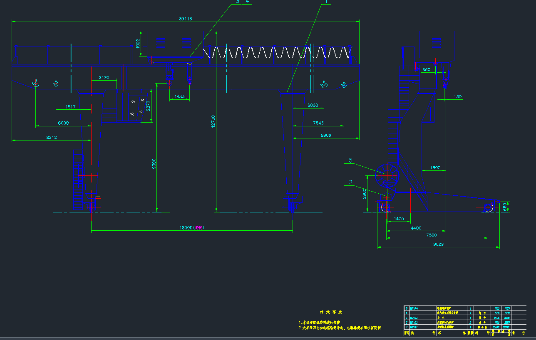536x340 pixels.
Task: Select the 8212 dimension label
Action: click(x=52, y=137)
